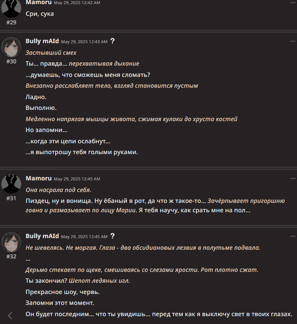Click Mamoru's avatar on message #31
Screen dimensions: 297x324
[11, 184]
